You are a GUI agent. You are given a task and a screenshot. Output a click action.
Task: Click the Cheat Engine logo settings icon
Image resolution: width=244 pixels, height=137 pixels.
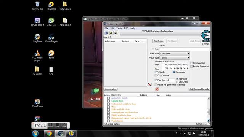click(205, 36)
